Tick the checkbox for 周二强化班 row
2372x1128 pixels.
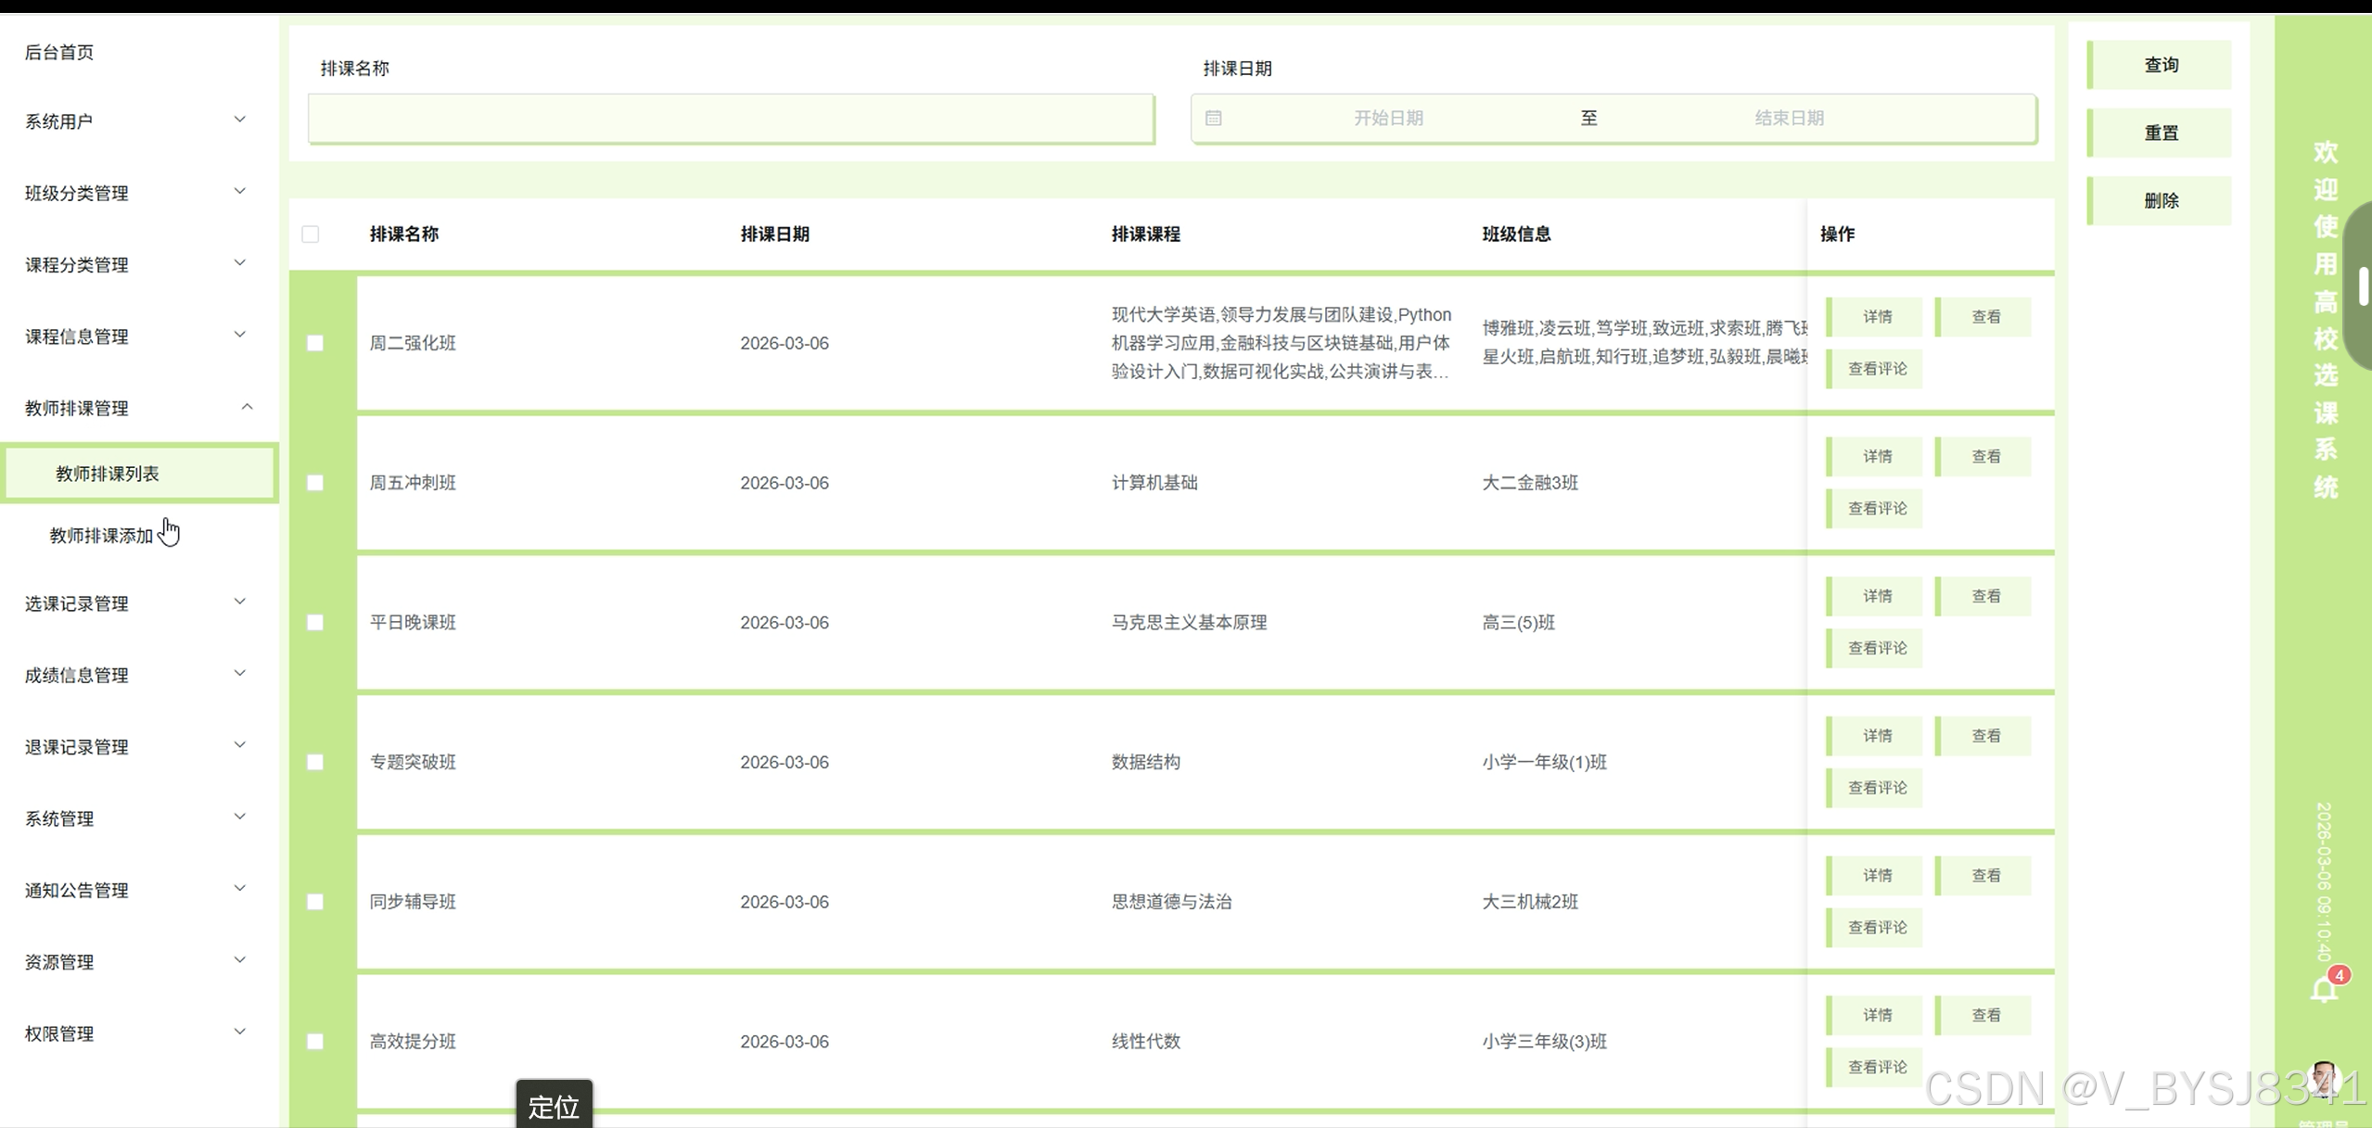pyautogui.click(x=315, y=343)
